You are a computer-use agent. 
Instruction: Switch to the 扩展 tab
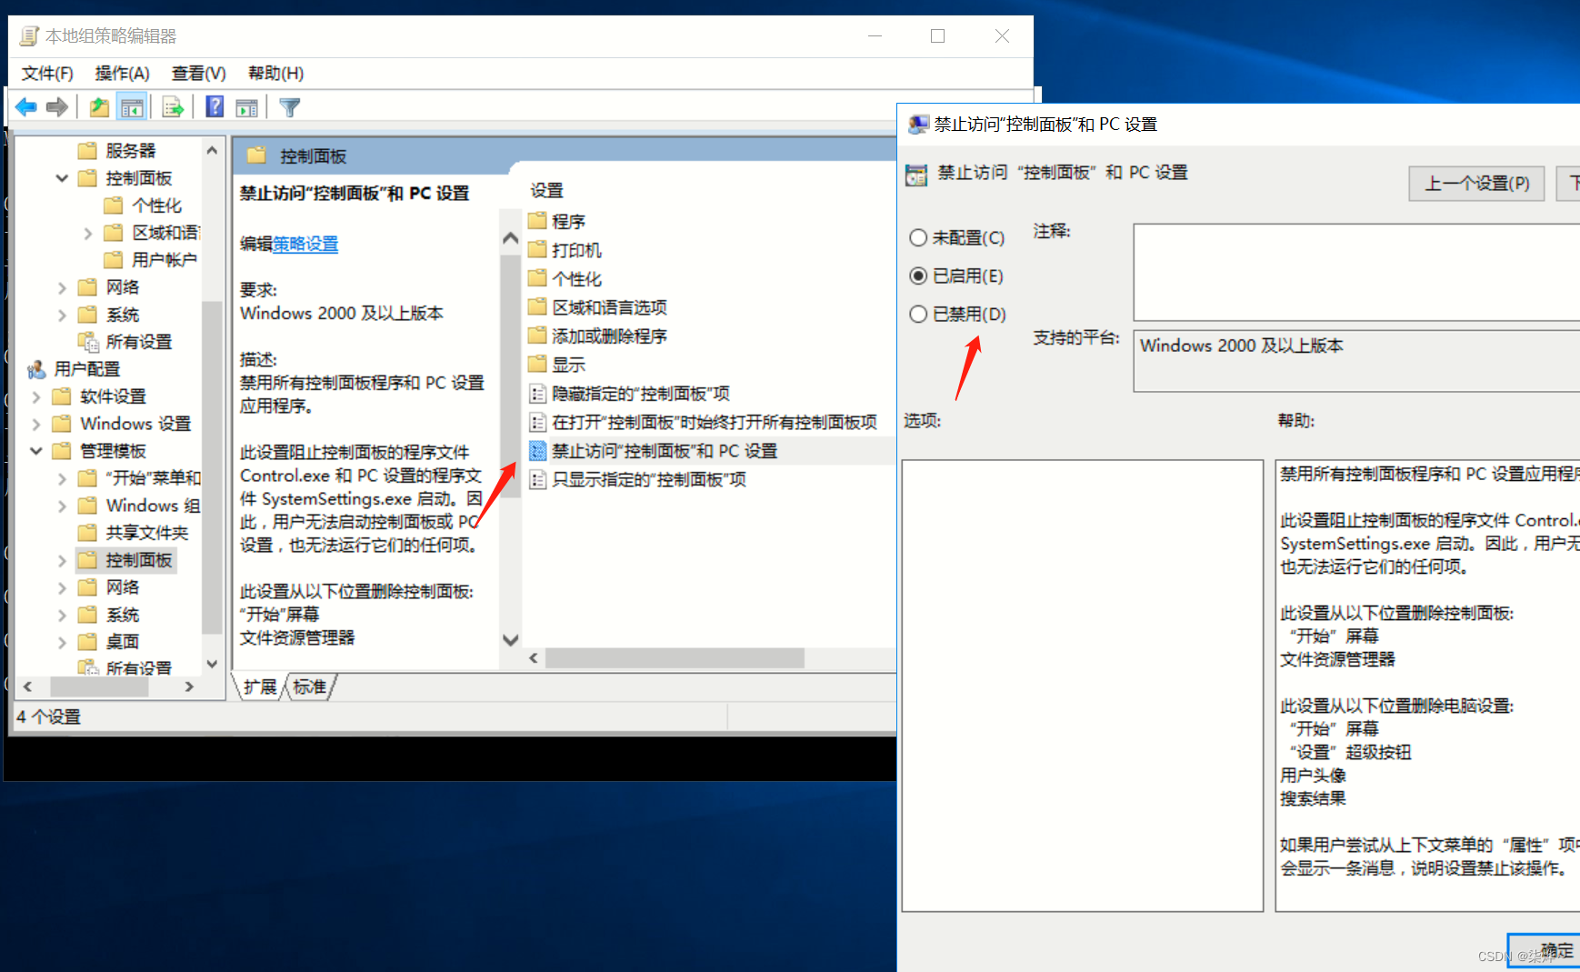(260, 686)
